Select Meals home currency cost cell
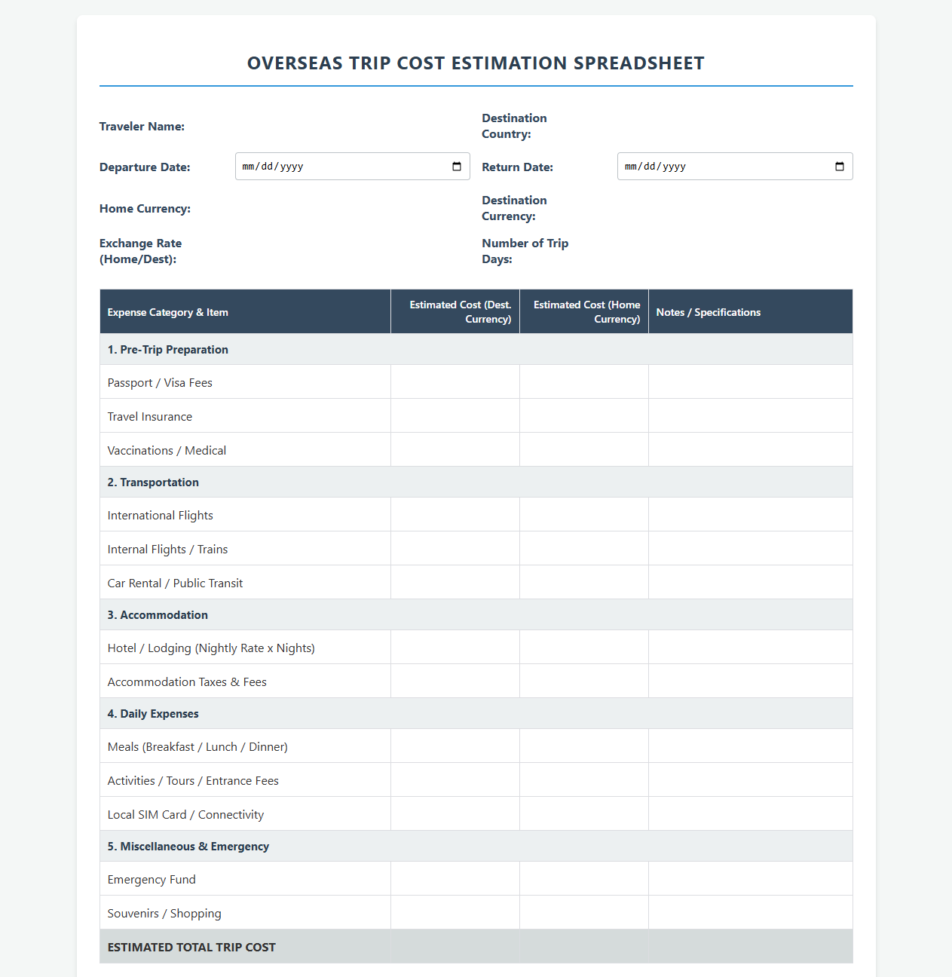 coord(584,746)
